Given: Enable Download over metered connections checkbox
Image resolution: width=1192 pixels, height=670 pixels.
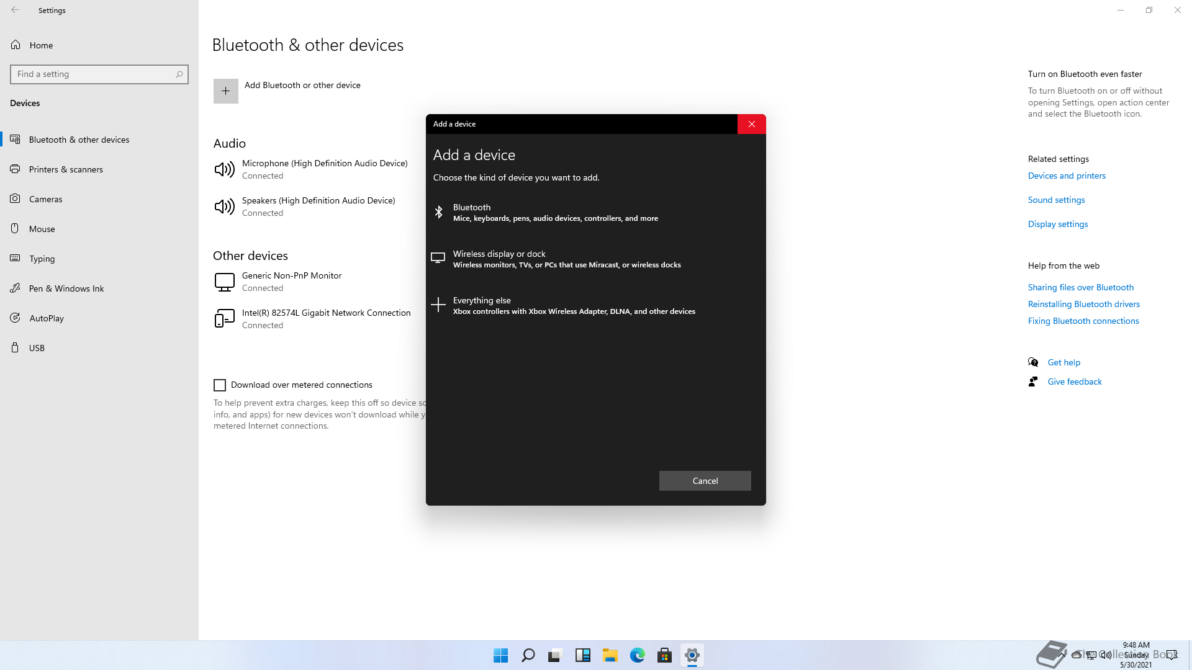Looking at the screenshot, I should pyautogui.click(x=220, y=385).
